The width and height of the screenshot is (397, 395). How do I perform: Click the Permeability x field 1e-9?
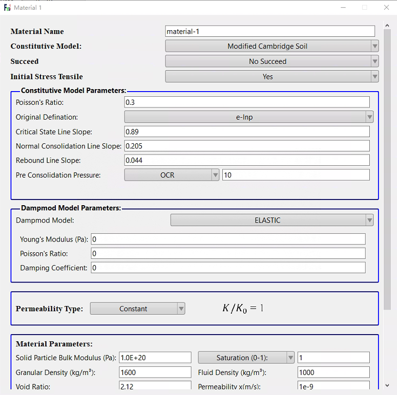coord(333,385)
